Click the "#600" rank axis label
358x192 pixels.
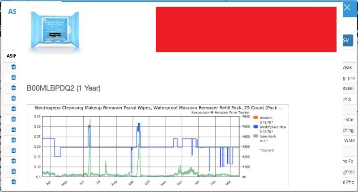[246, 117]
